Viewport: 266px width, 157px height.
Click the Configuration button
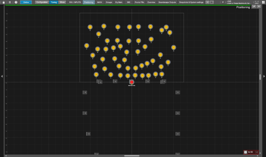[x=42, y=2]
